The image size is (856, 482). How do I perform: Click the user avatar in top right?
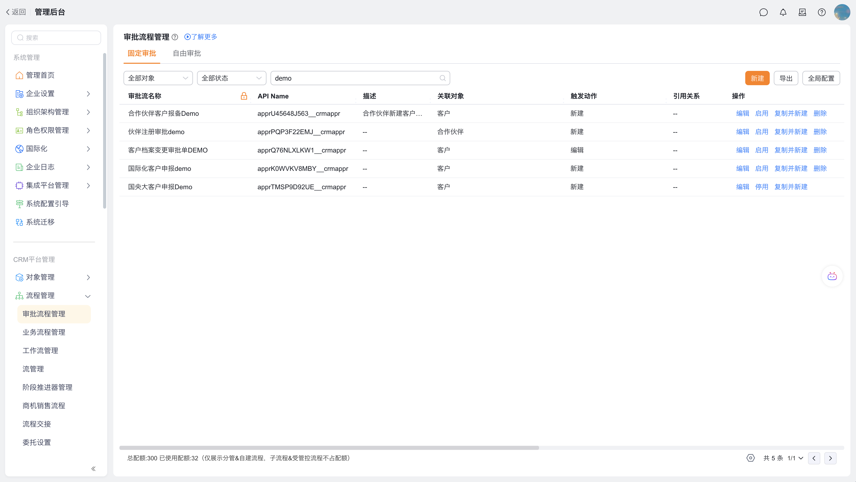[842, 12]
